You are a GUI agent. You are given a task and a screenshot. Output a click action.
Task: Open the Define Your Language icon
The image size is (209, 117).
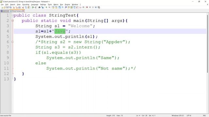point(69,7)
